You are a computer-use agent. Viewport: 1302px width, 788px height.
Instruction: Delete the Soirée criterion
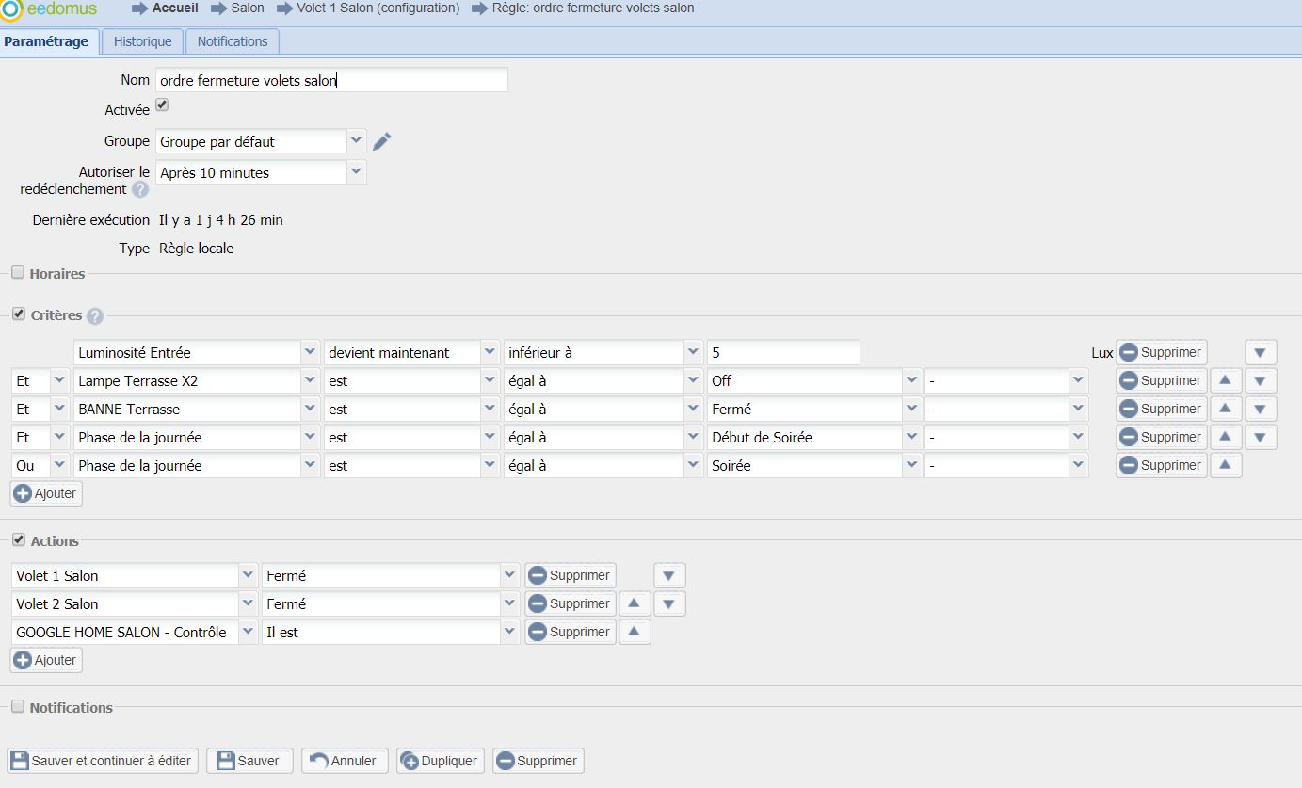[1162, 465]
